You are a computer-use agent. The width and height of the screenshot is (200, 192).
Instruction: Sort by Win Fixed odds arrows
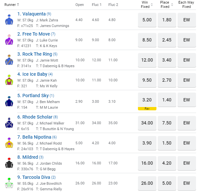tap(152, 5)
